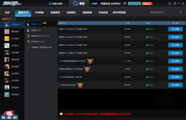Select the 热门游戏 HOT icon

(7, 39)
